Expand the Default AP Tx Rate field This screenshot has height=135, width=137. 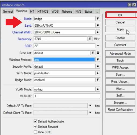(90, 105)
